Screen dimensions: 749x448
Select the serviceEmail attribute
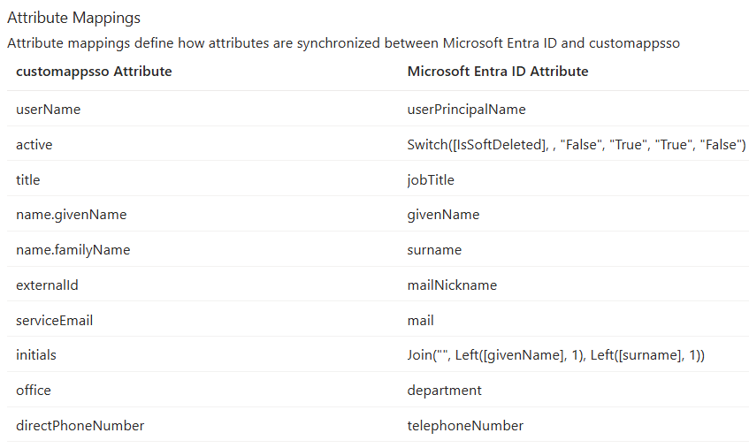click(x=55, y=321)
